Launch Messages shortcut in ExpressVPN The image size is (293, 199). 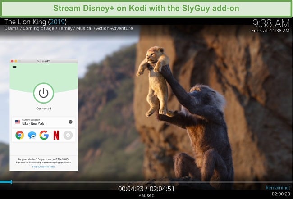coord(32,135)
